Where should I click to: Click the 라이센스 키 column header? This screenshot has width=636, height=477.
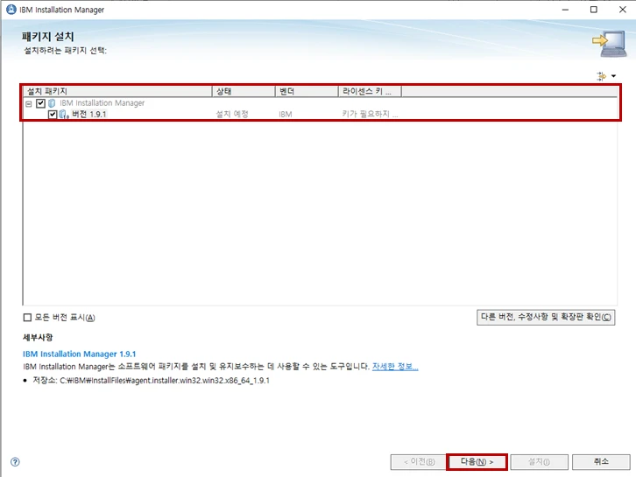369,91
